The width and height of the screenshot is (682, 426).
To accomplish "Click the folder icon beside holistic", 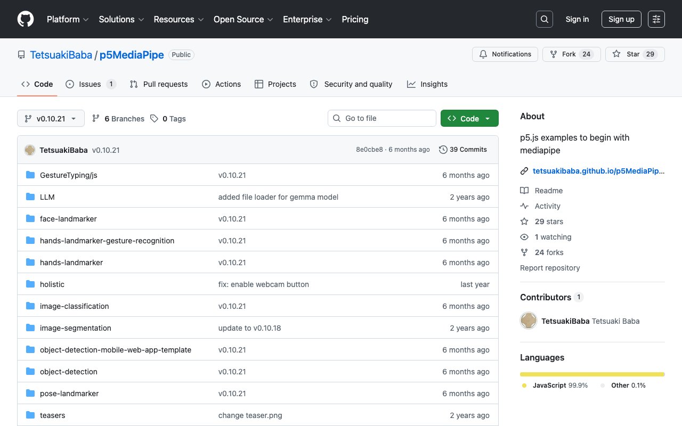I will point(30,284).
